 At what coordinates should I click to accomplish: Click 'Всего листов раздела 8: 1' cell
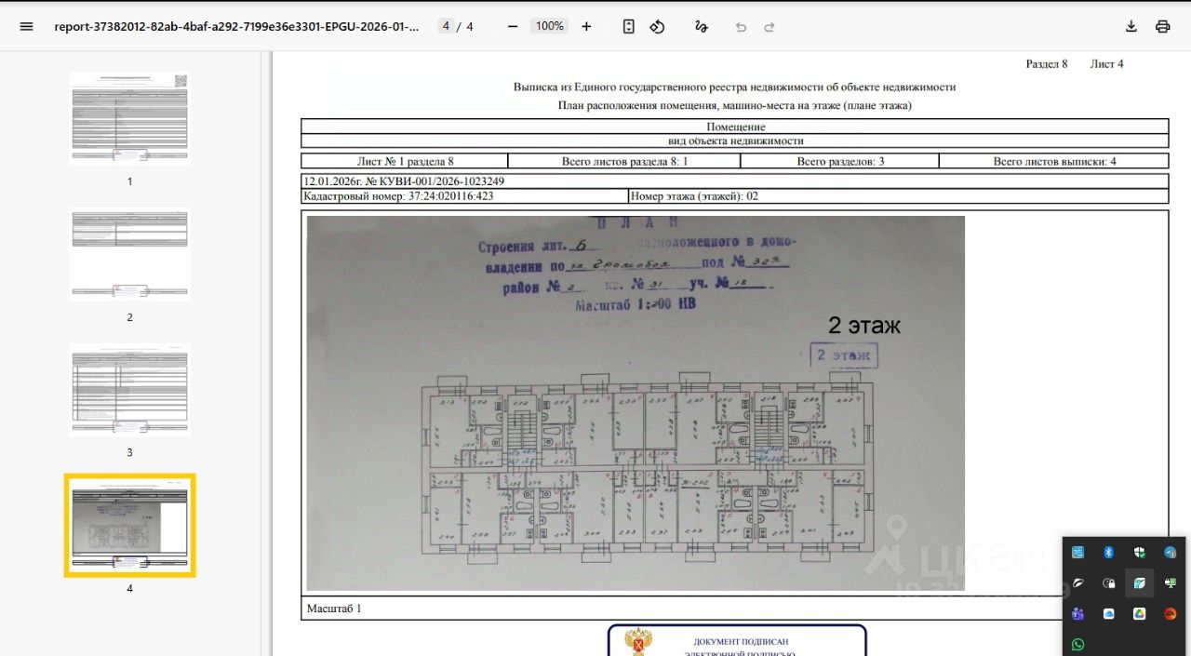point(624,161)
